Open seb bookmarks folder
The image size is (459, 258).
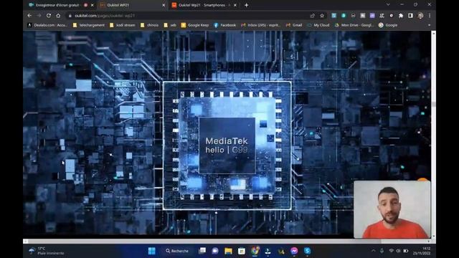pos(170,25)
